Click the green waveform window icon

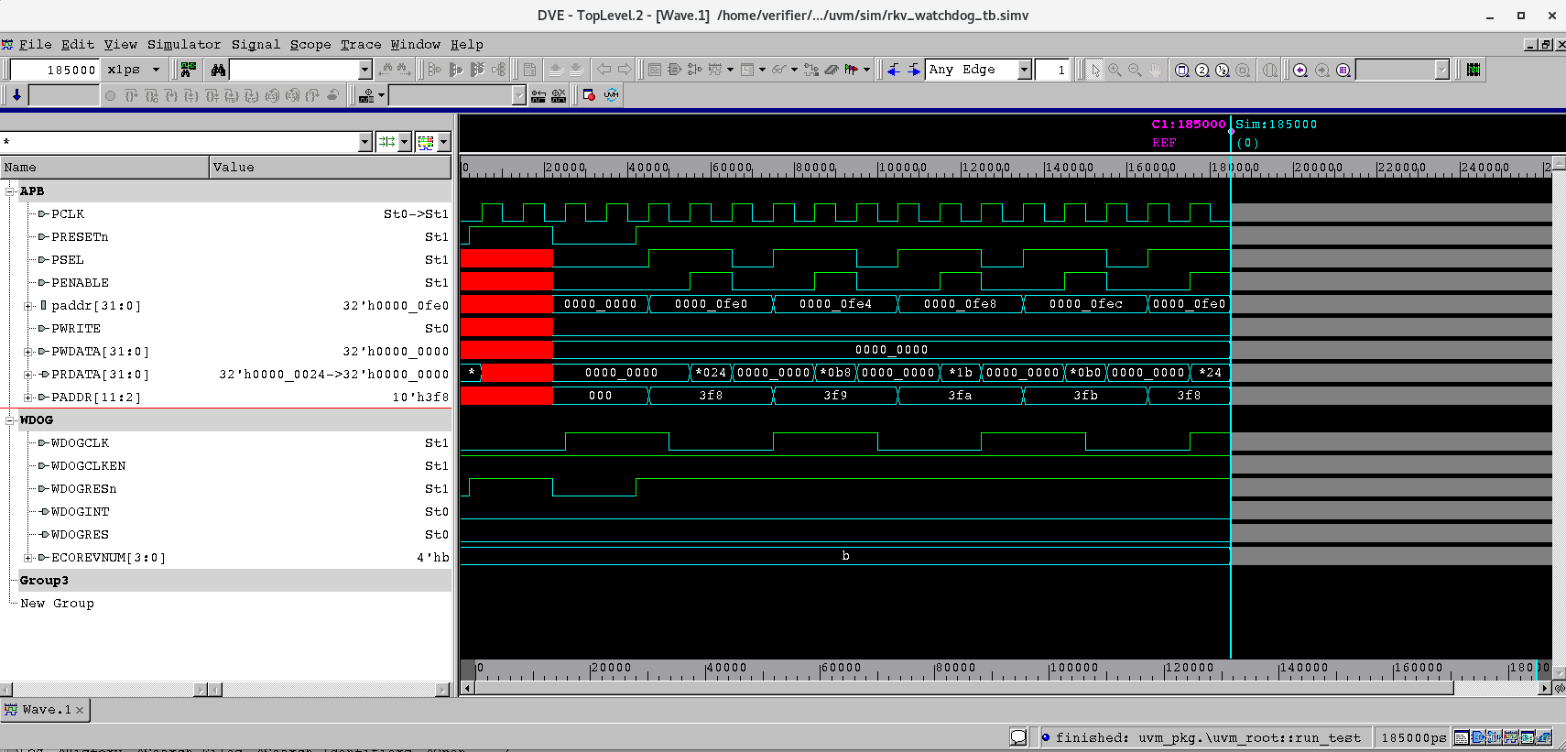[1474, 70]
